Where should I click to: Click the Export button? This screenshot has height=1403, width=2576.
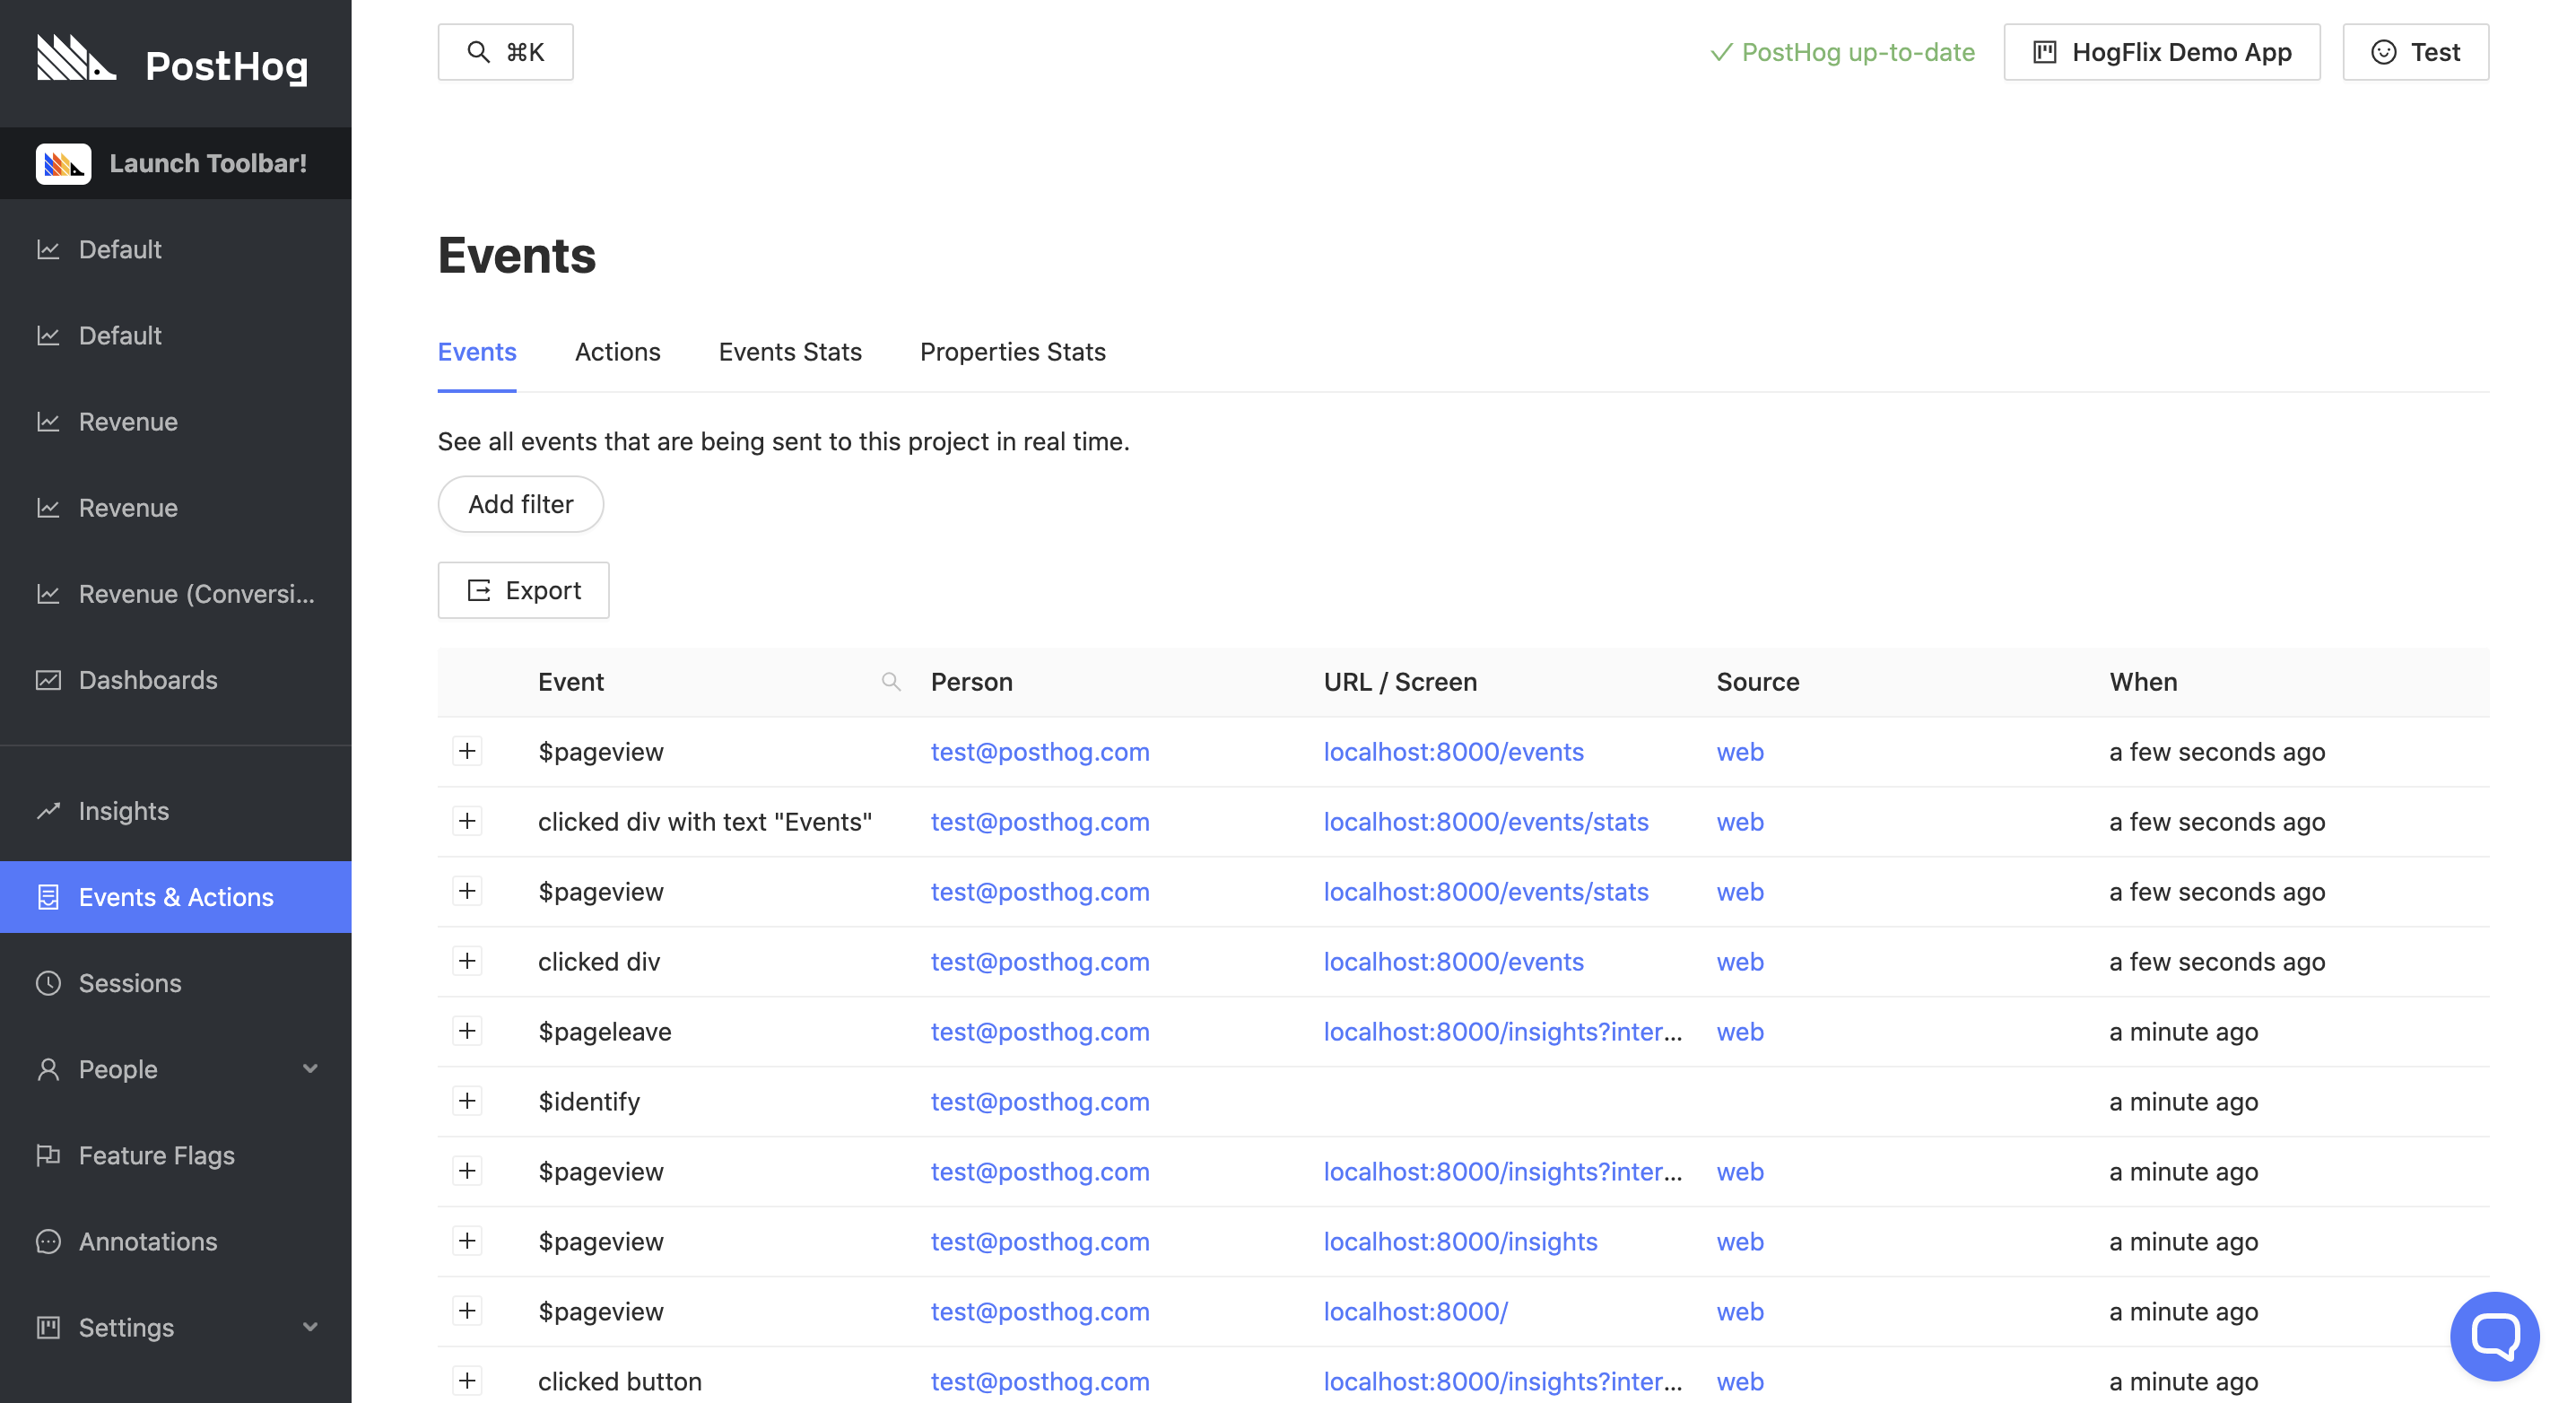click(x=523, y=590)
